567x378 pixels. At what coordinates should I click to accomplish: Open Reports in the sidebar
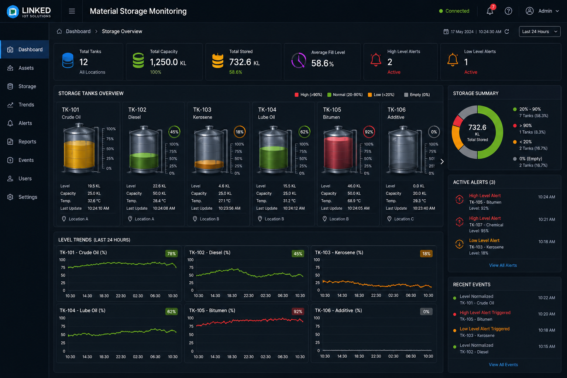tap(25, 142)
